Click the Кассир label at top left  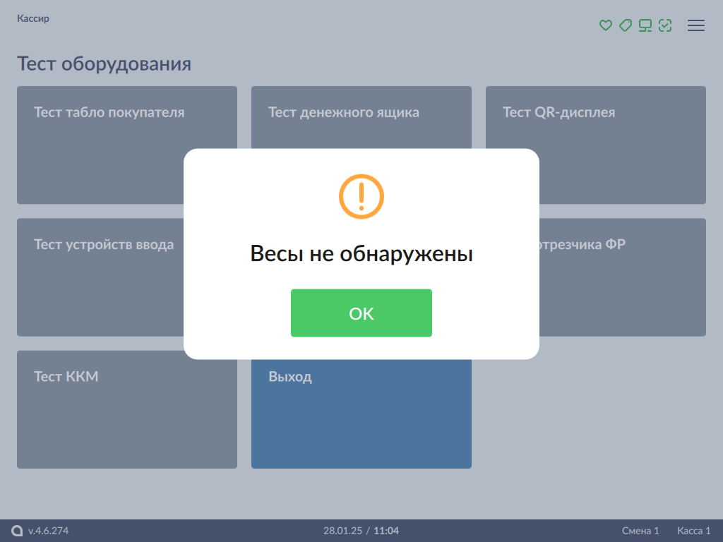pyautogui.click(x=33, y=18)
